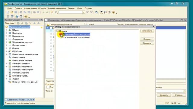The width and height of the screenshot is (193, 109).
Task: Open the Сервис menu
Action: click(x=71, y=8)
